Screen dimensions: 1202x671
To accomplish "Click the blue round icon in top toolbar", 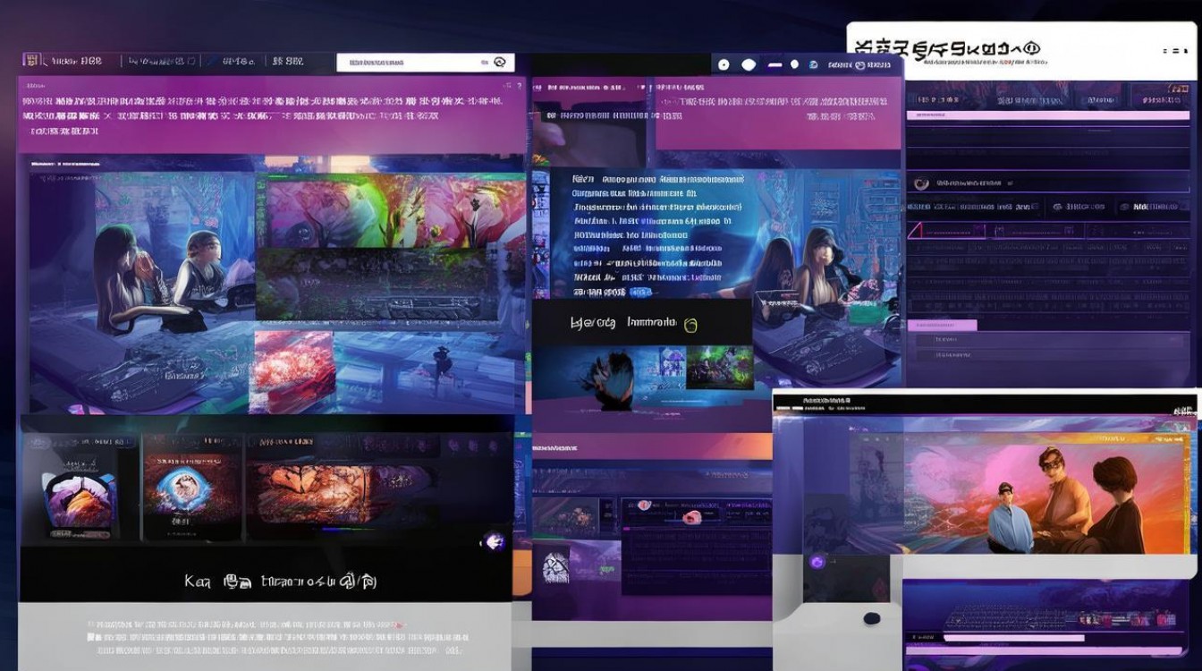I will tap(813, 64).
